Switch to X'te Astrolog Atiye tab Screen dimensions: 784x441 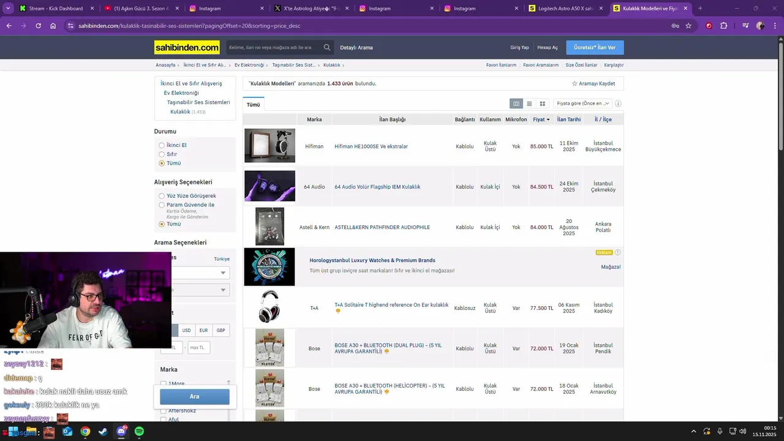point(311,9)
